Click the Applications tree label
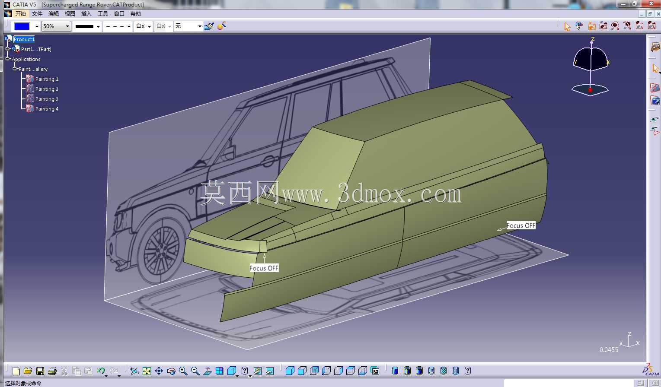Viewport: 661px width, 387px height. pos(26,59)
